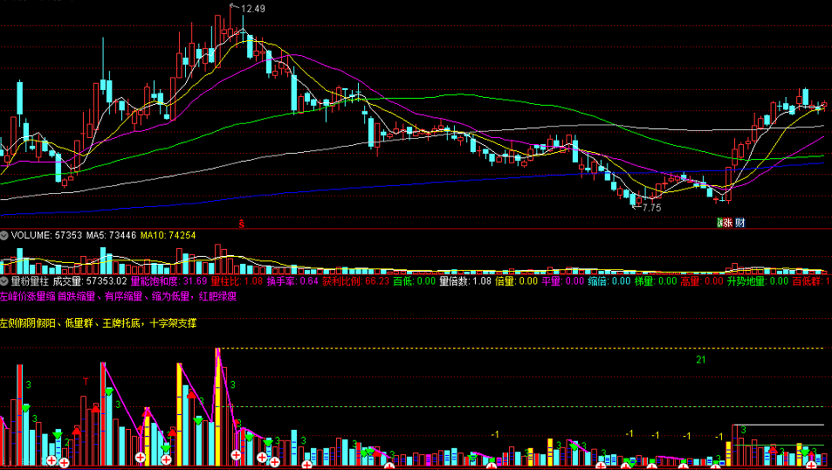Viewport: 832px width, 470px height.
Task: Click the red 百低群 readout
Action: pos(811,281)
